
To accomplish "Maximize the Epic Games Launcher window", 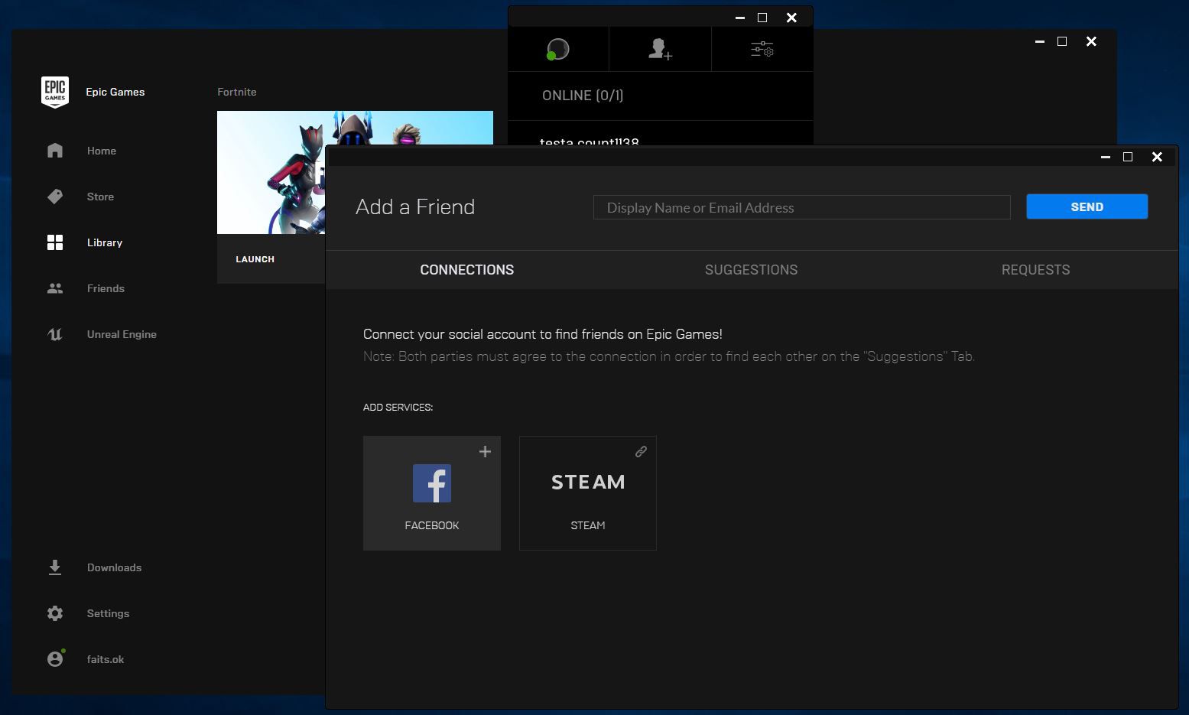I will click(1062, 41).
